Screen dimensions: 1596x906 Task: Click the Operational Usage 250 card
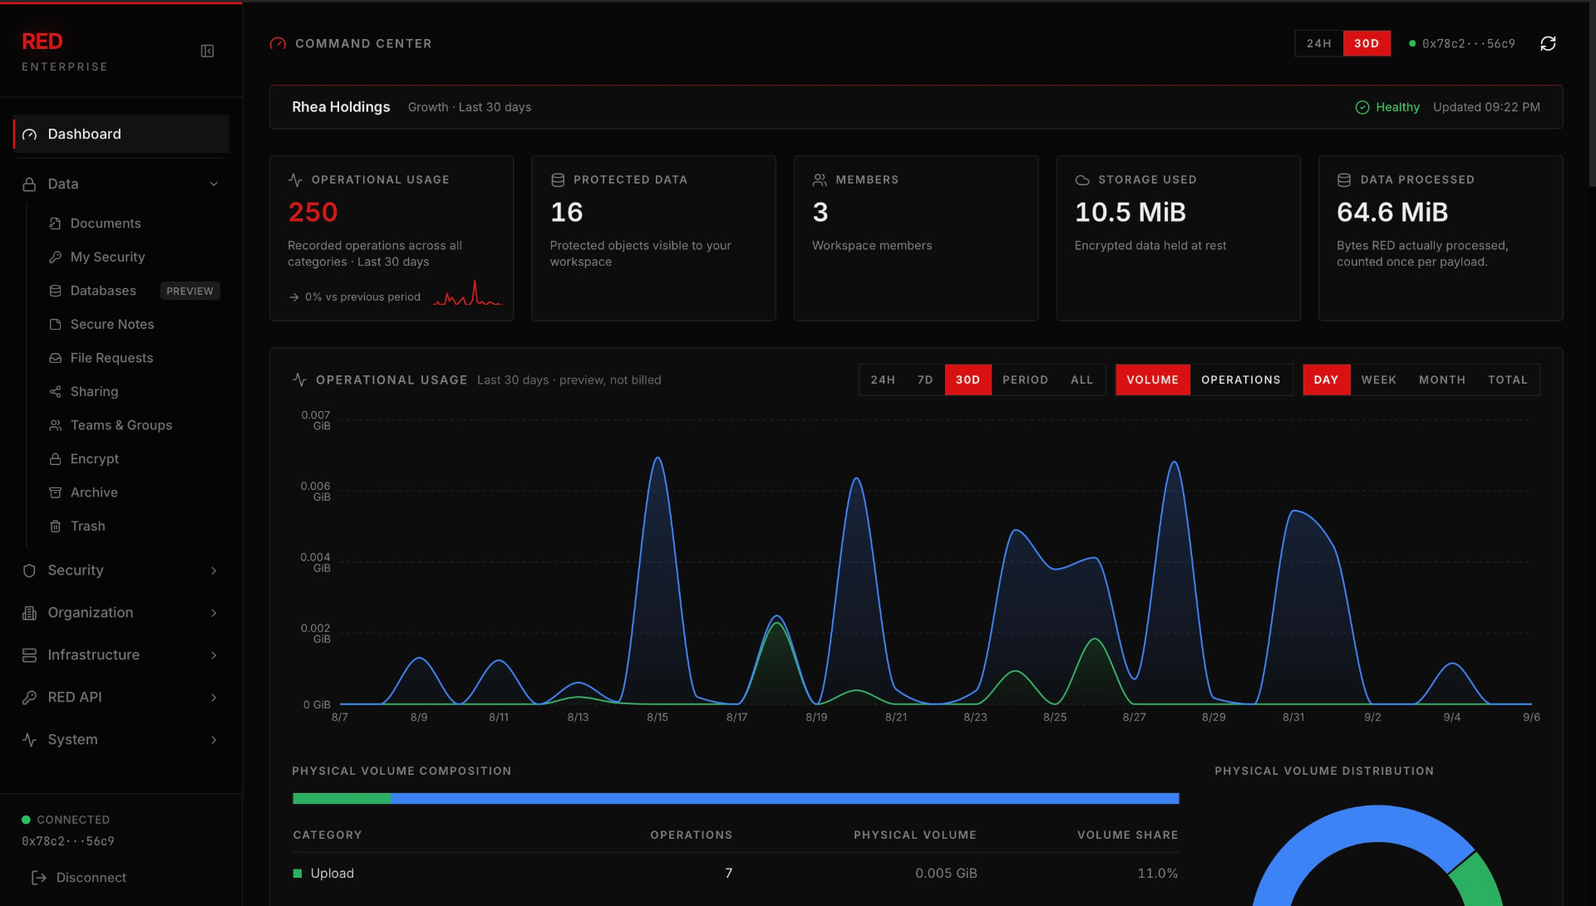pos(392,238)
